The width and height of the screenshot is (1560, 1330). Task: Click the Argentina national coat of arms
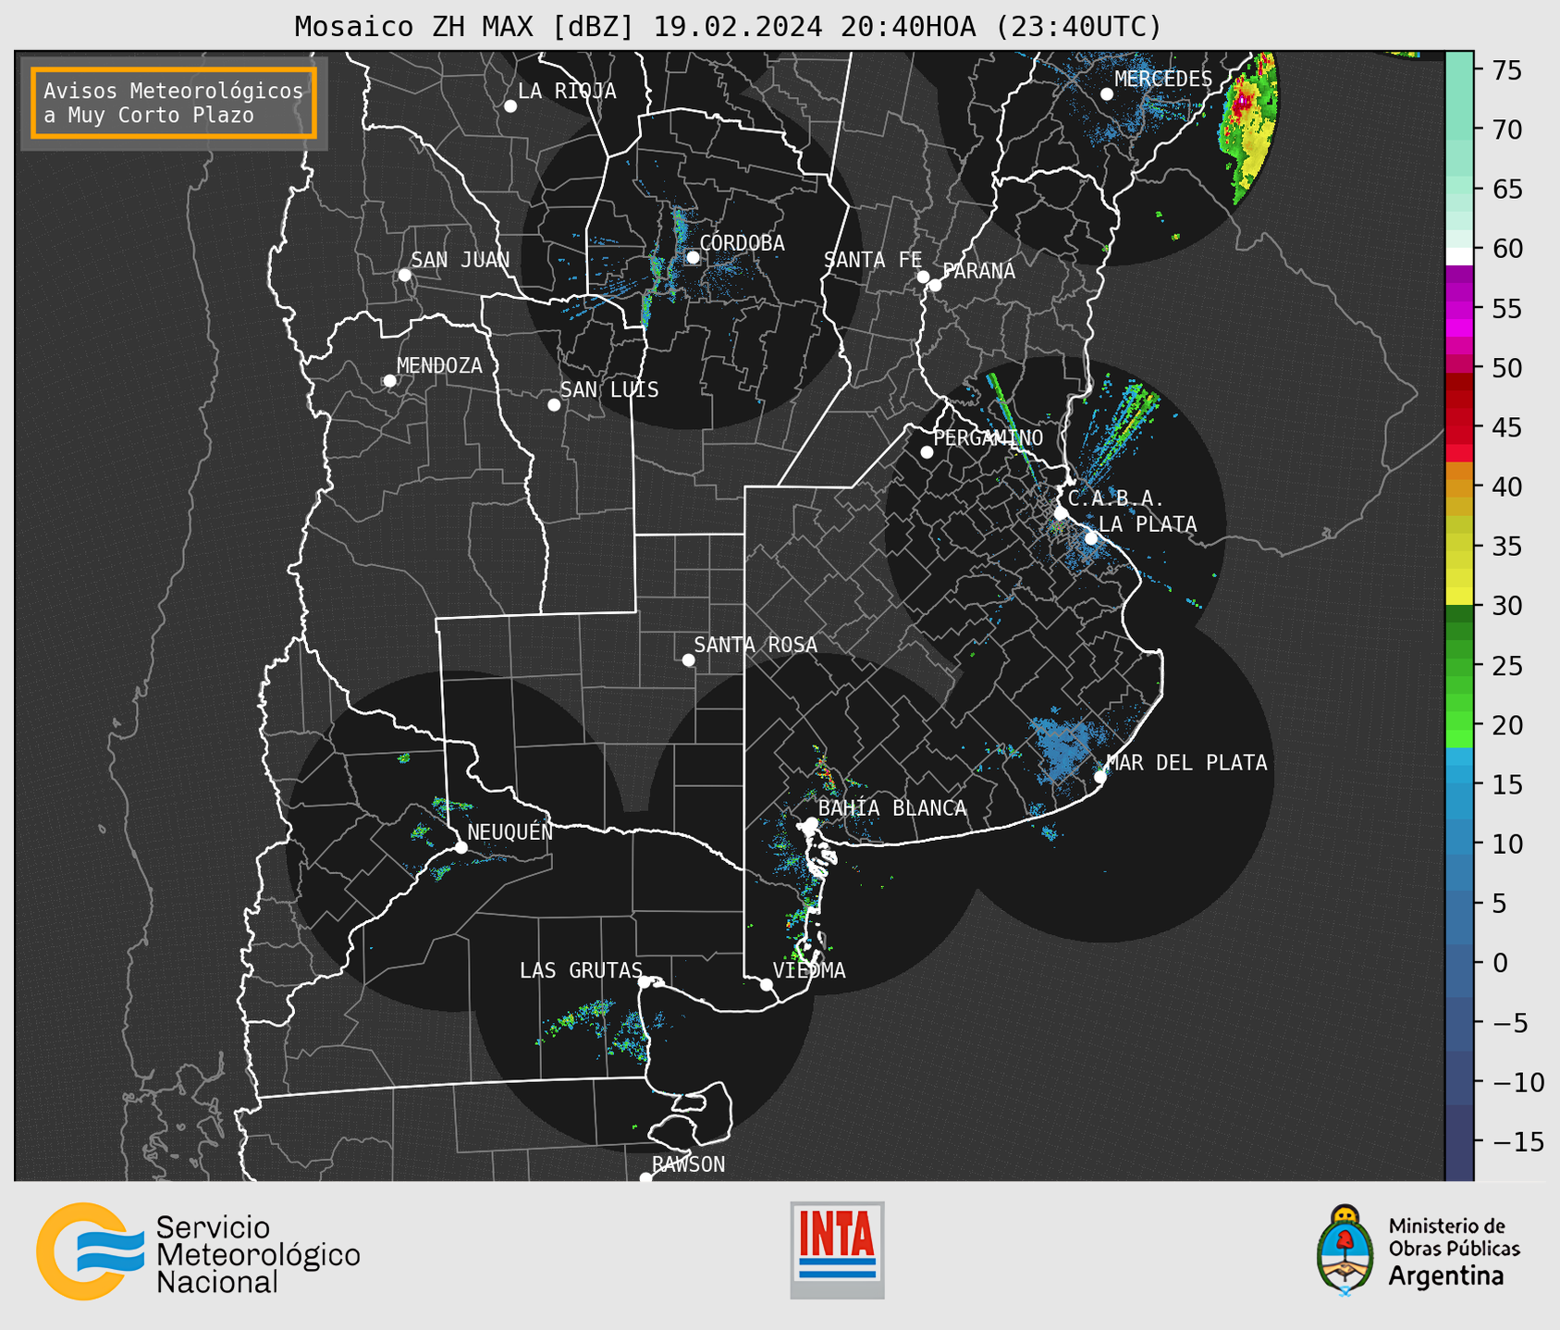click(x=1345, y=1250)
